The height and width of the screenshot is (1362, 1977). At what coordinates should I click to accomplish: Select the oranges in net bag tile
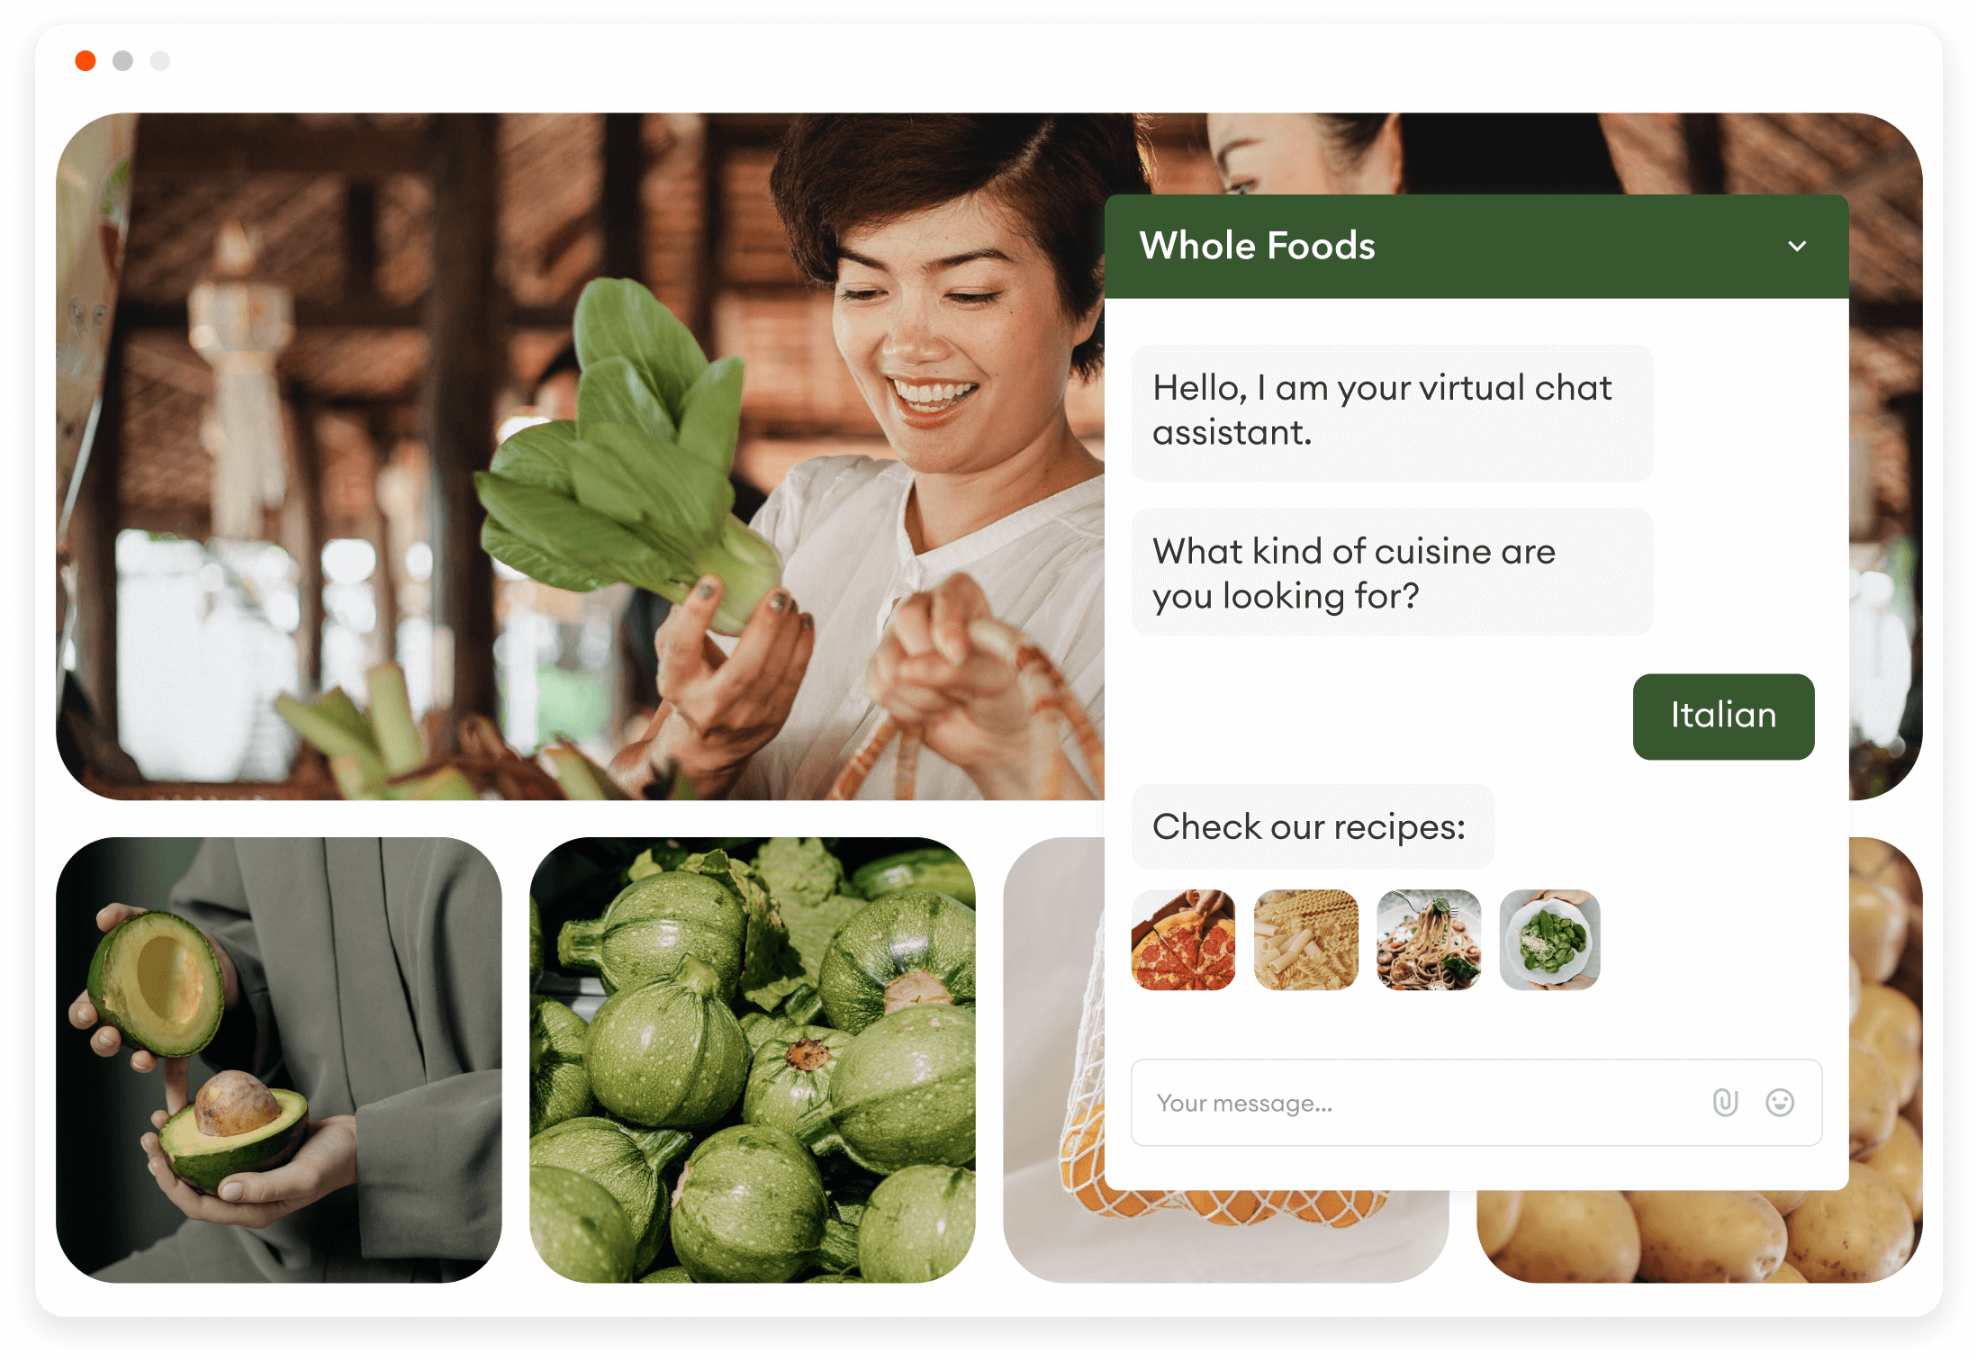1055,1060
